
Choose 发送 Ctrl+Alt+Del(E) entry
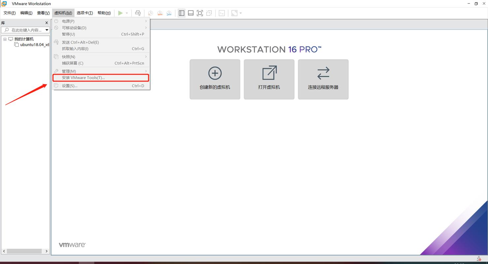click(x=101, y=42)
